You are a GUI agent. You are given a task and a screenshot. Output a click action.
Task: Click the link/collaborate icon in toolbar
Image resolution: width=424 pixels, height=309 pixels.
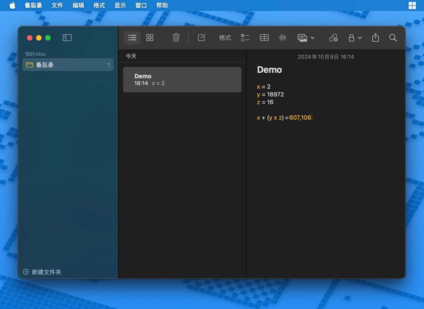333,38
